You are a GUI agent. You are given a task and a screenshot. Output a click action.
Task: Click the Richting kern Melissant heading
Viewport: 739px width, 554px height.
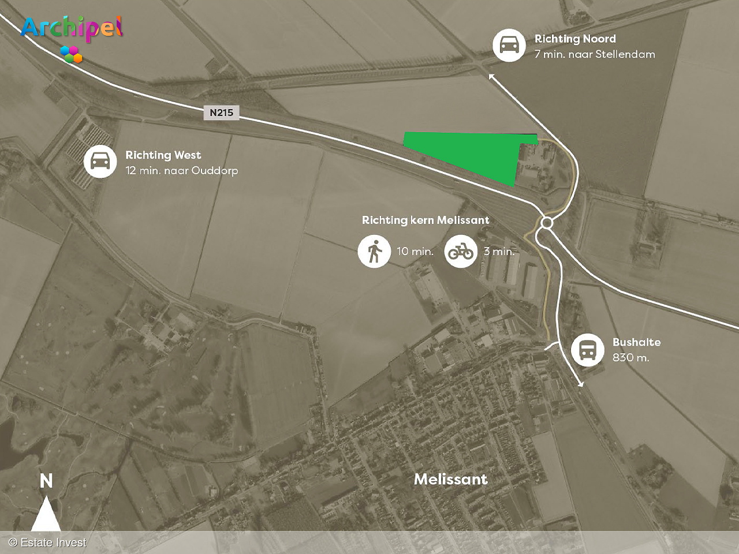click(x=426, y=220)
